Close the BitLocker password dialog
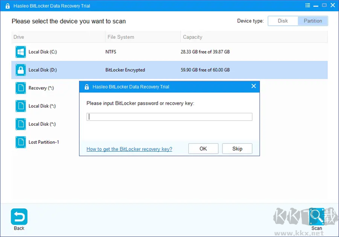The image size is (339, 237). (254, 86)
